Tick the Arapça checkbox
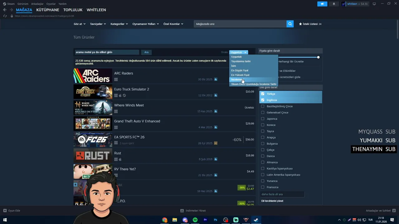399x224 pixels. (263, 138)
